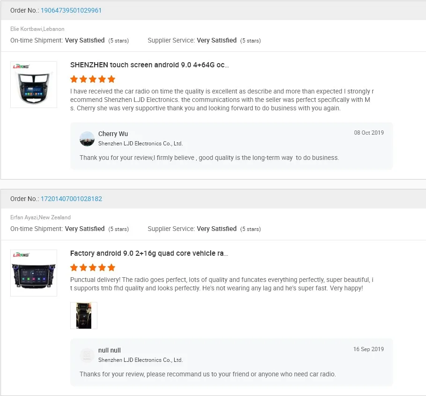Click Shenzhen LJD Electronics under null null
This screenshot has width=426, height=396.
point(140,360)
